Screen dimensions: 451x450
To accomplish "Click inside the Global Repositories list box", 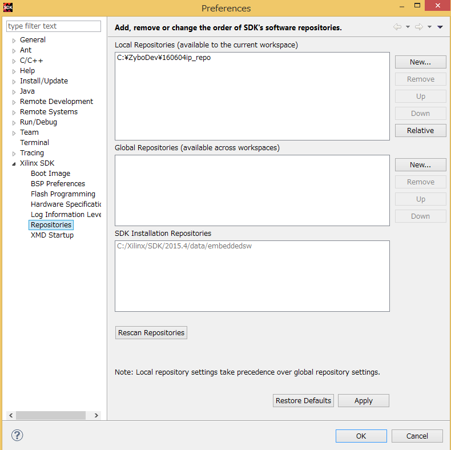I will coord(252,191).
